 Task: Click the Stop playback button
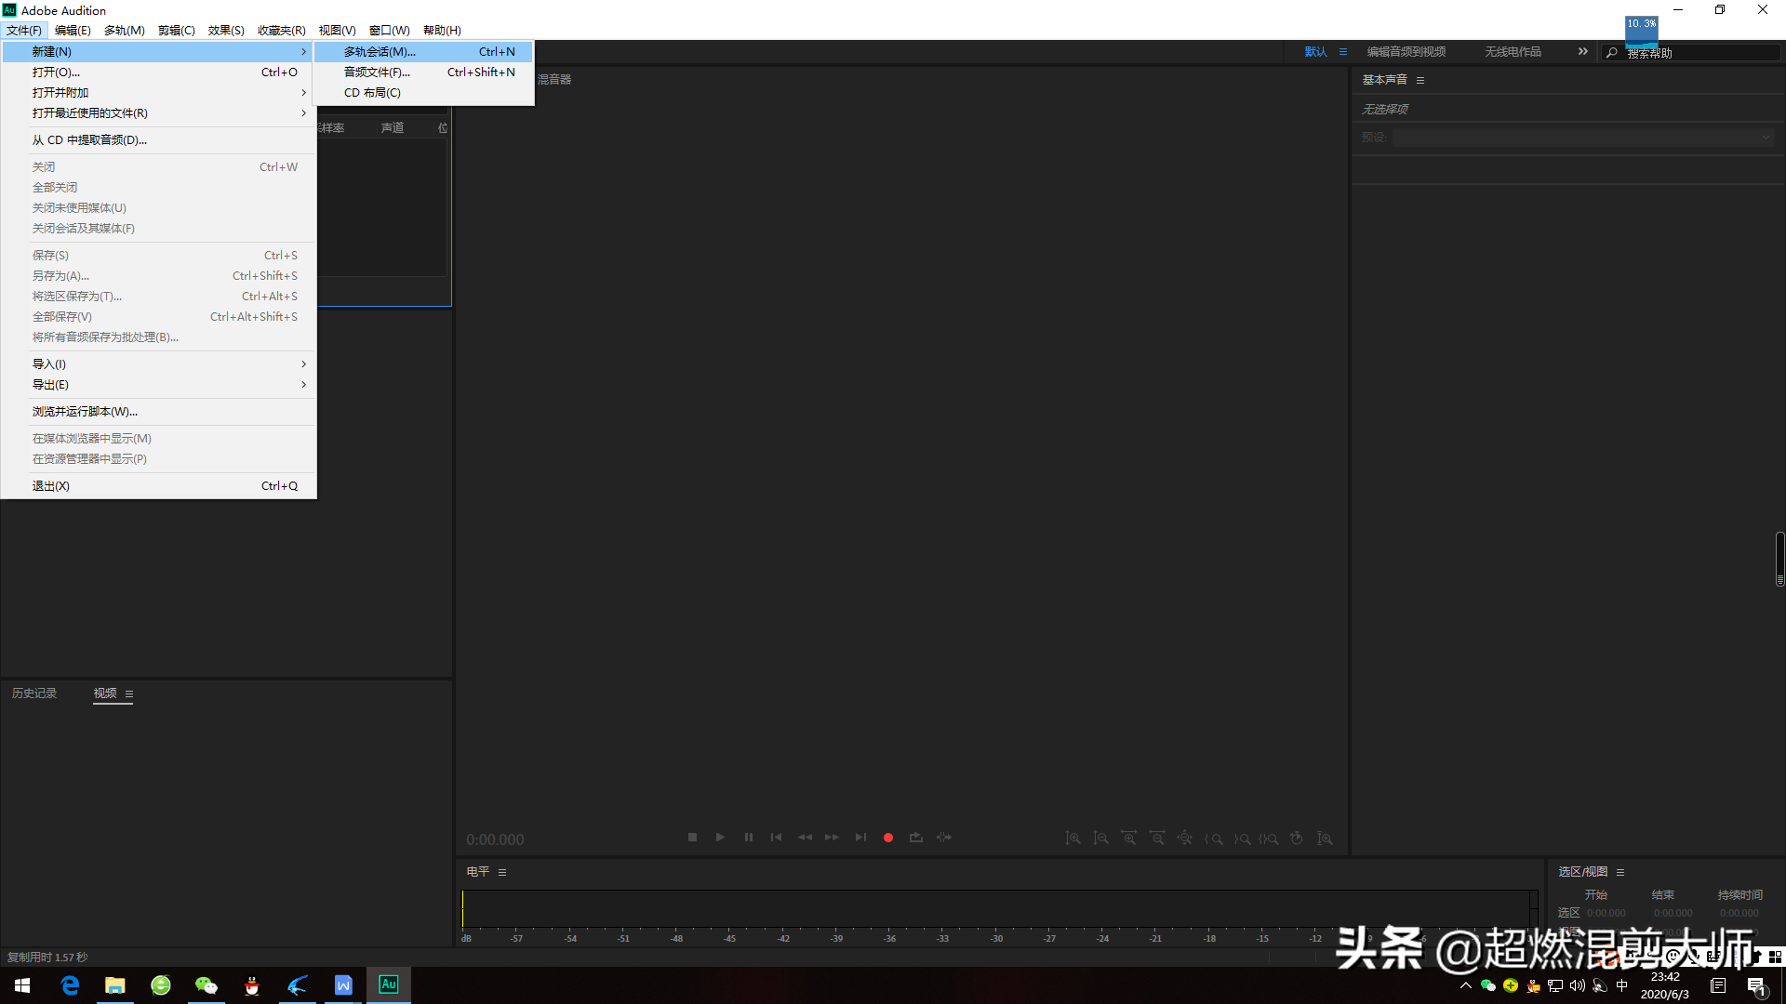point(692,838)
